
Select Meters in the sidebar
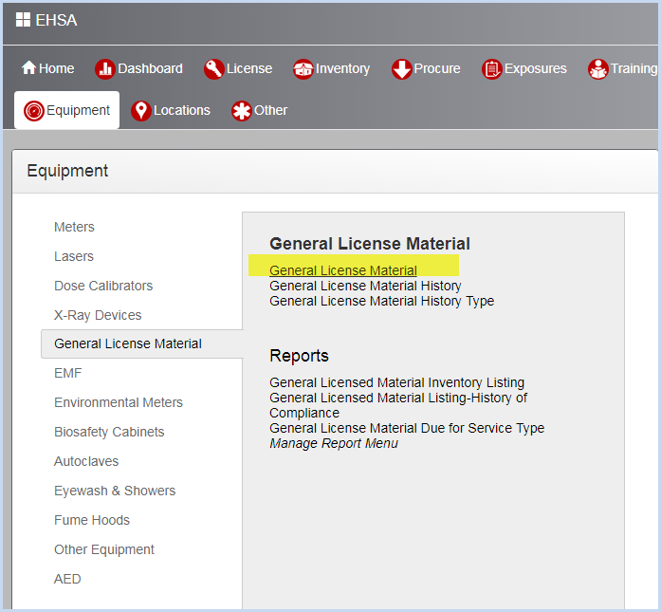tap(74, 227)
